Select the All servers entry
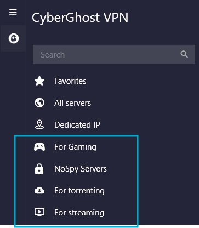 (72, 103)
